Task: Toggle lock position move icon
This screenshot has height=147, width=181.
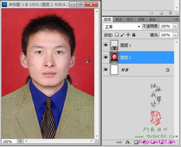Action: pos(128,35)
